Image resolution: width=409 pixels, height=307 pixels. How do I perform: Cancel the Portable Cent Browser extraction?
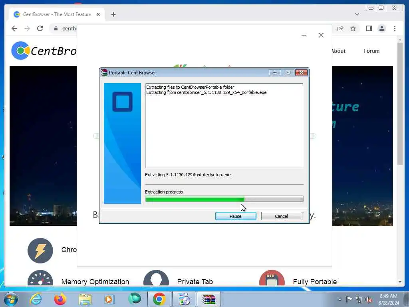tap(282, 216)
